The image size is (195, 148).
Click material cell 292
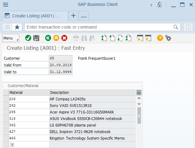29,106
